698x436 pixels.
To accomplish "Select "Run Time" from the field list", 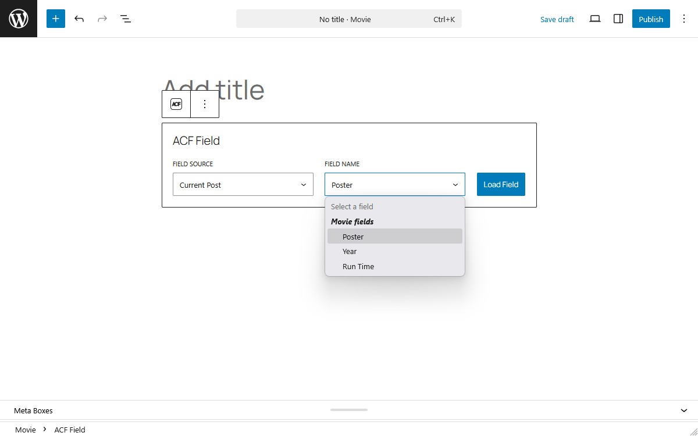I will tap(358, 266).
